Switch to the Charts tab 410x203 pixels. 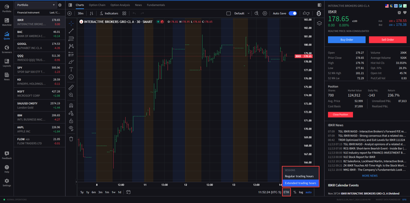(80, 5)
